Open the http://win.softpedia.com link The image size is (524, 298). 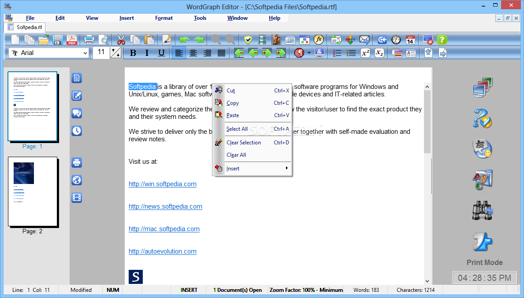163,184
